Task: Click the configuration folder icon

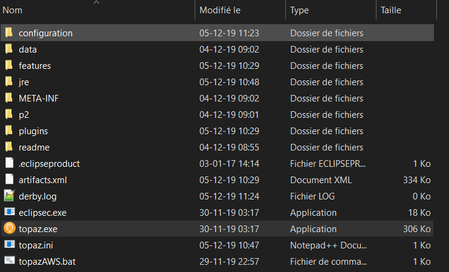Action: 9,33
